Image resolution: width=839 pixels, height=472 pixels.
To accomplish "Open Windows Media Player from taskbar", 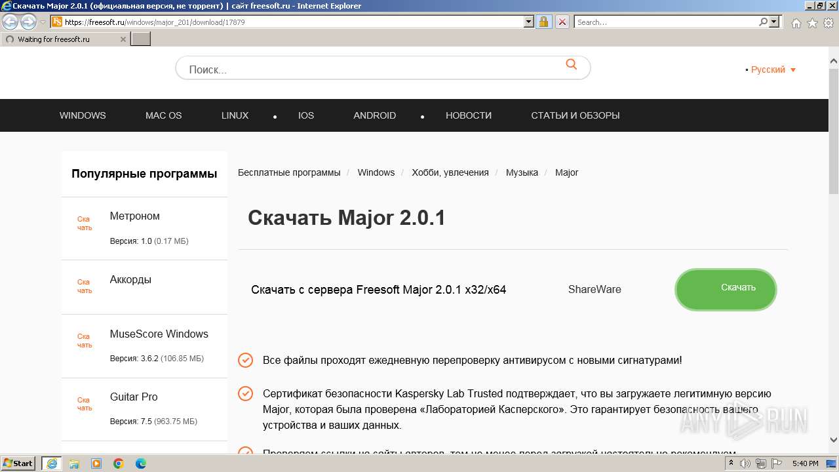I will coord(96,463).
